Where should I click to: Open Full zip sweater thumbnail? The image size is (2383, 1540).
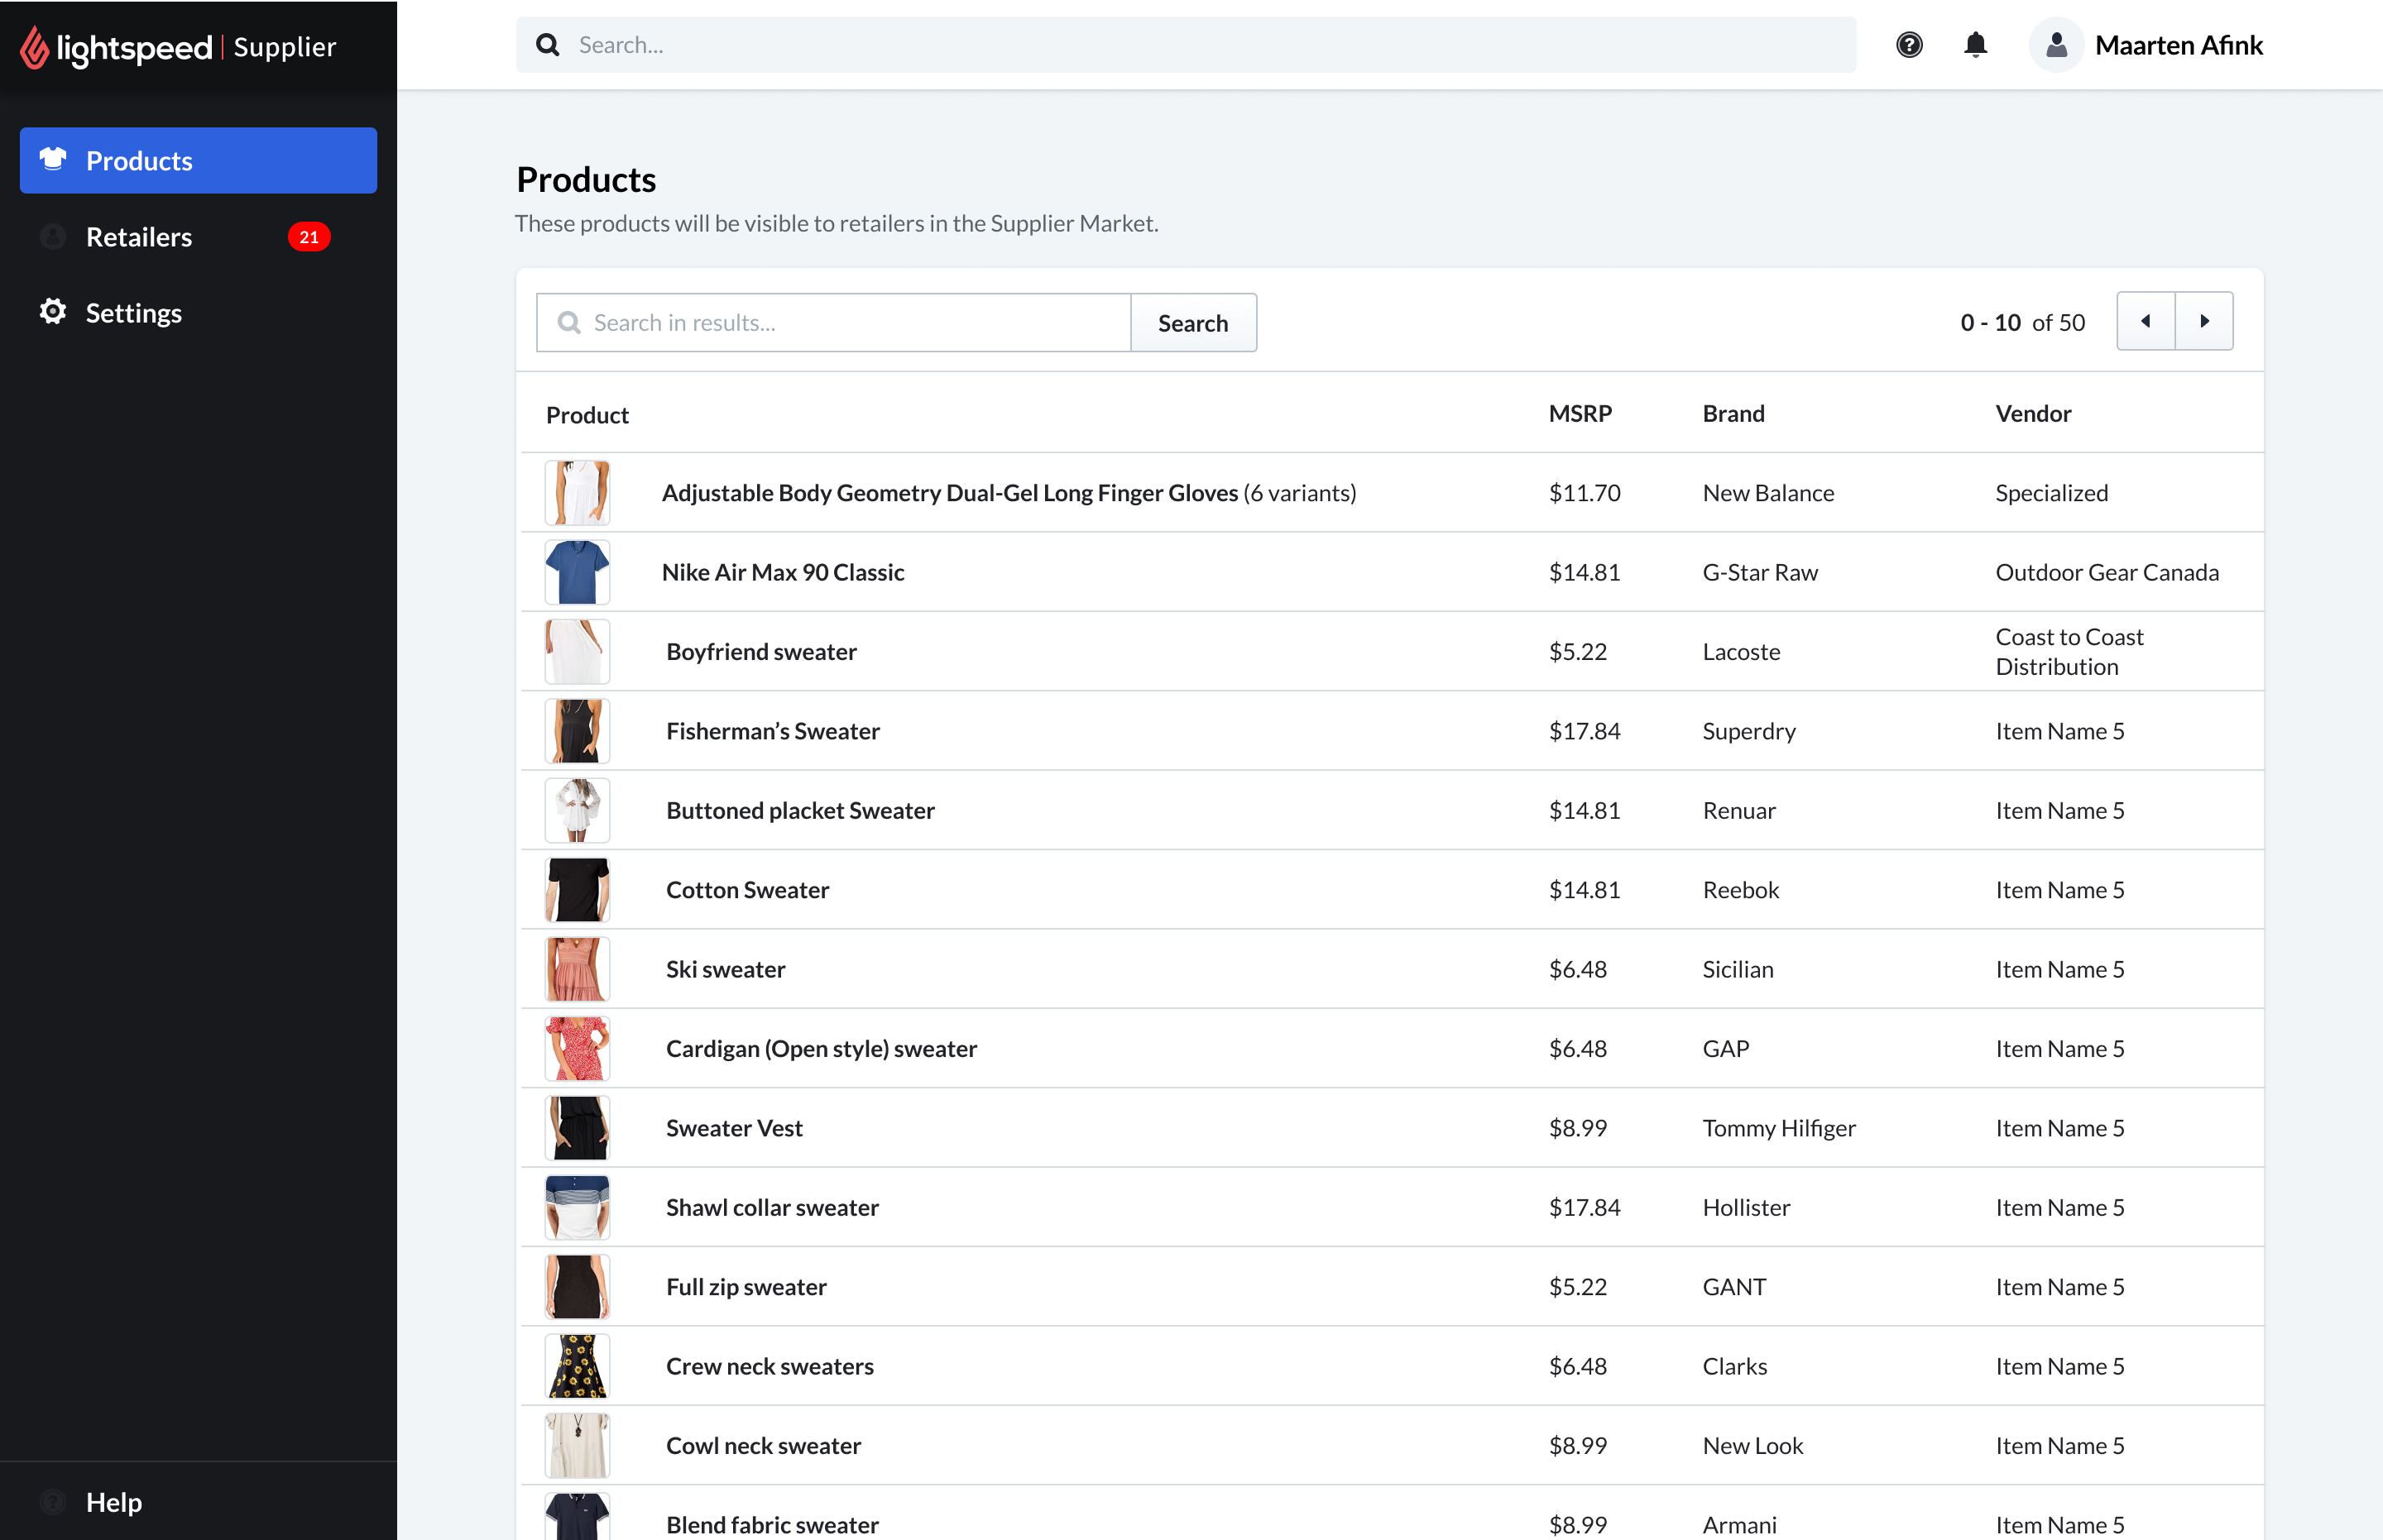(578, 1287)
